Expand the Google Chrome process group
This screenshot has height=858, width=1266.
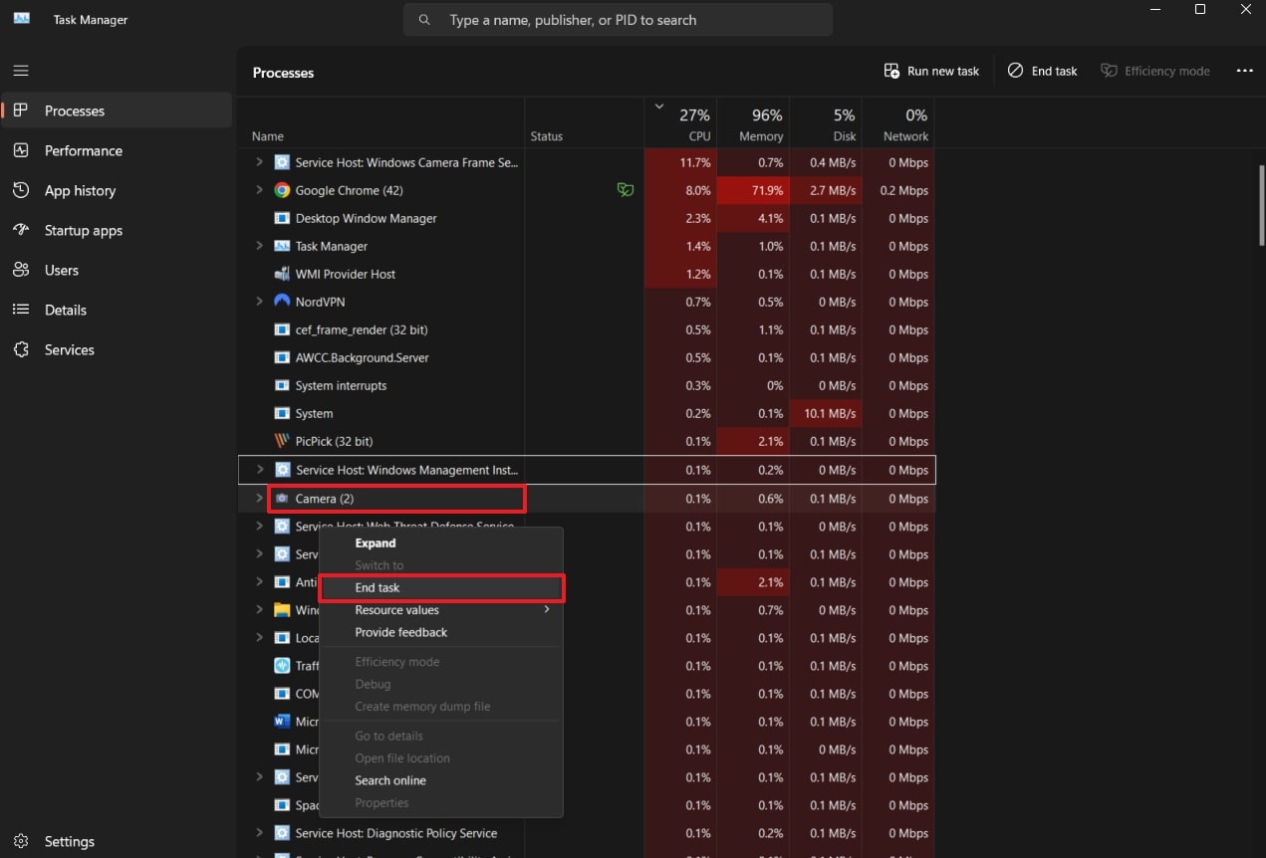pos(258,190)
